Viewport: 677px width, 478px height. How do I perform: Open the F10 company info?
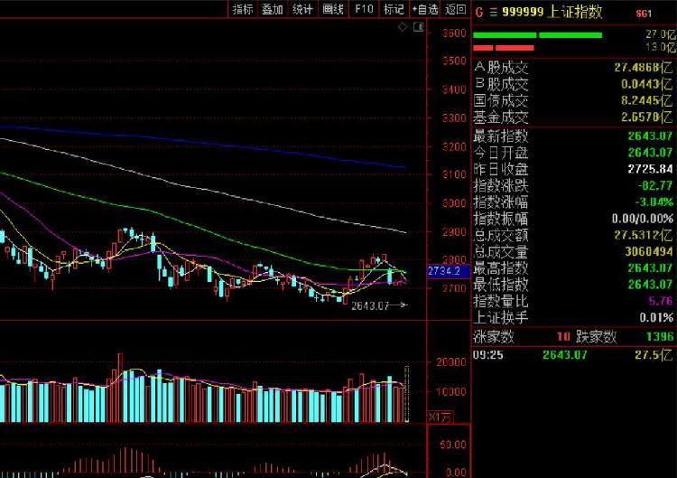(364, 9)
